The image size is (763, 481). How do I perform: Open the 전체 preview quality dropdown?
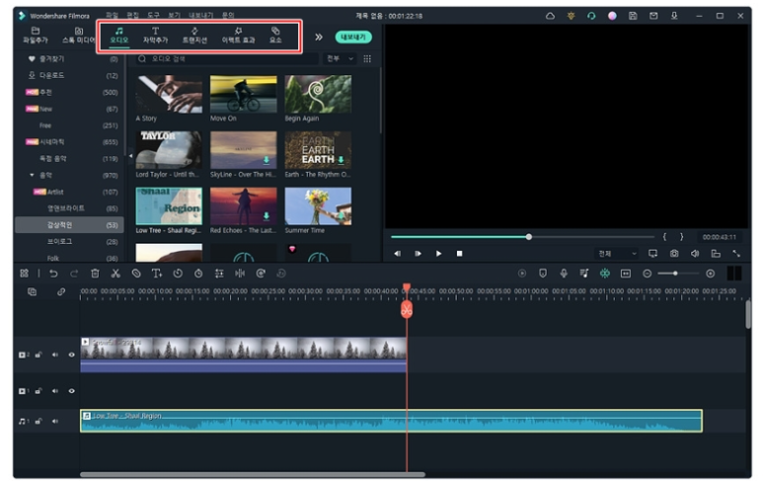click(x=617, y=254)
